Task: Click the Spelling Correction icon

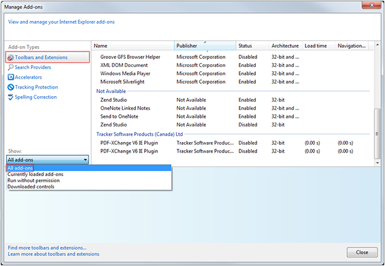Action: pos(11,97)
